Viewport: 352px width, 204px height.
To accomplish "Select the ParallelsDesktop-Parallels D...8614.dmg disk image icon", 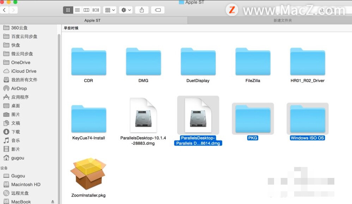I will pyautogui.click(x=198, y=115).
